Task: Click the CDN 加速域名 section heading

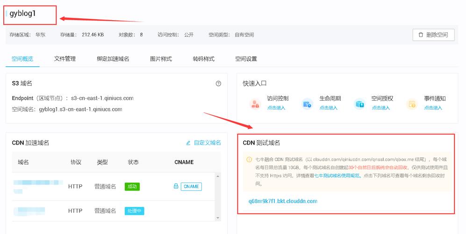Action: click(x=30, y=143)
